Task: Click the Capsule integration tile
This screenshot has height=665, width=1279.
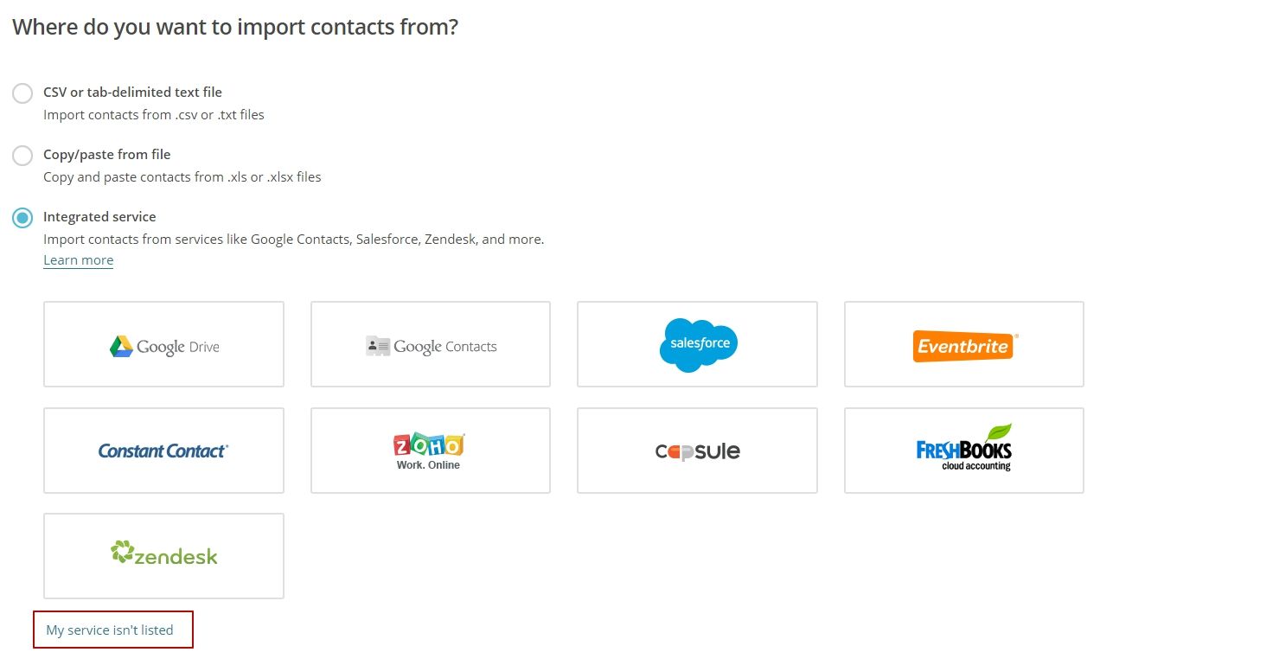Action: (x=697, y=451)
